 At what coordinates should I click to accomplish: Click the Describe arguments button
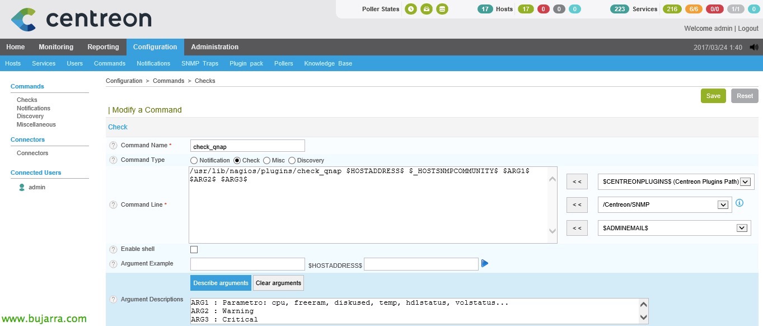[221, 283]
